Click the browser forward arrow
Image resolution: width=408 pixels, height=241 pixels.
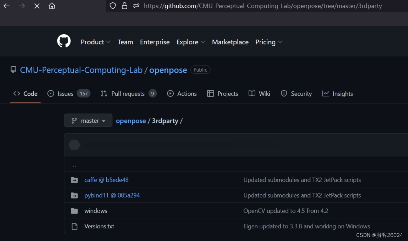coord(22,6)
